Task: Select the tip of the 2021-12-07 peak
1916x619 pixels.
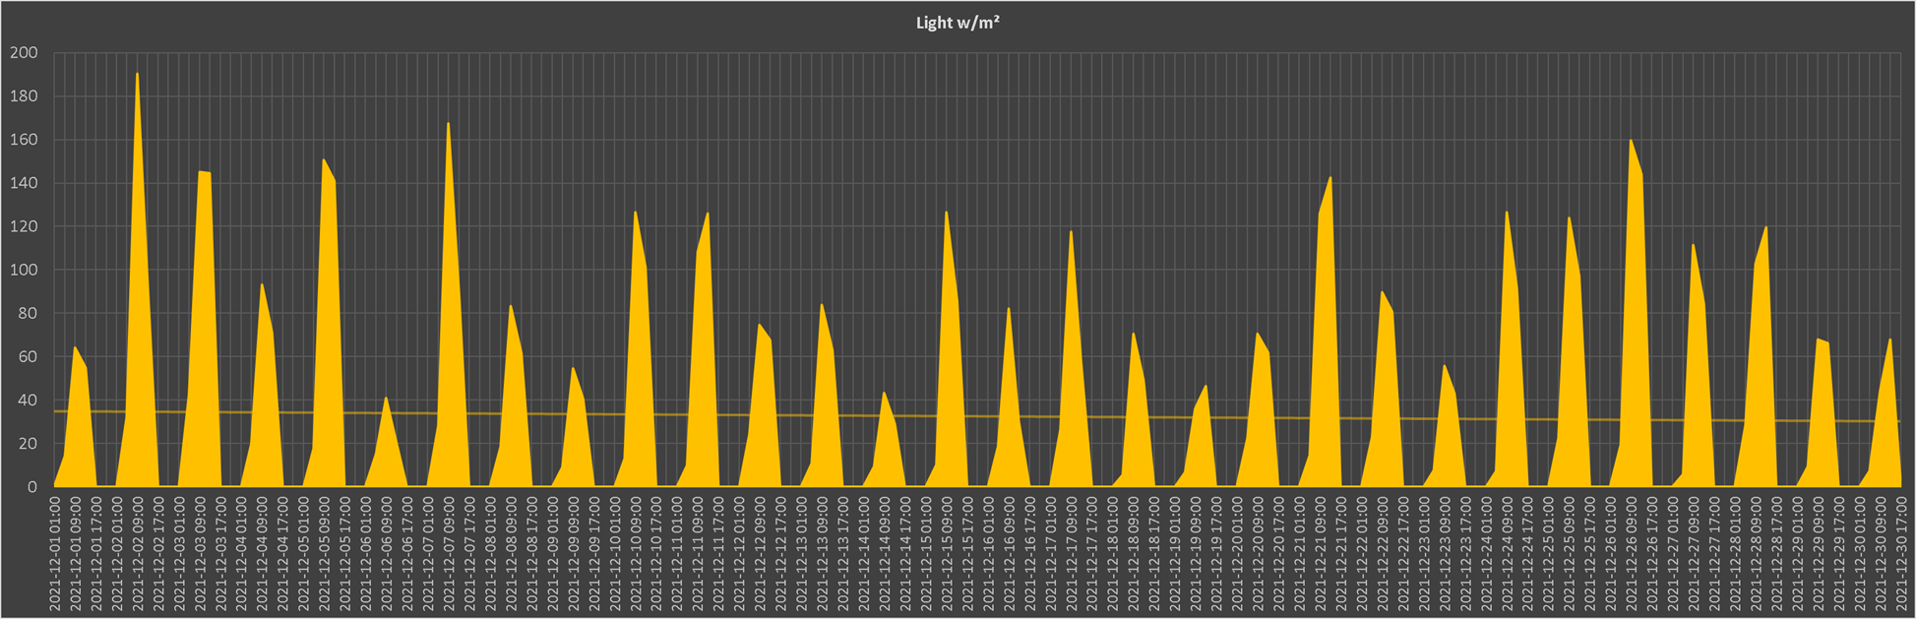Action: [x=449, y=124]
